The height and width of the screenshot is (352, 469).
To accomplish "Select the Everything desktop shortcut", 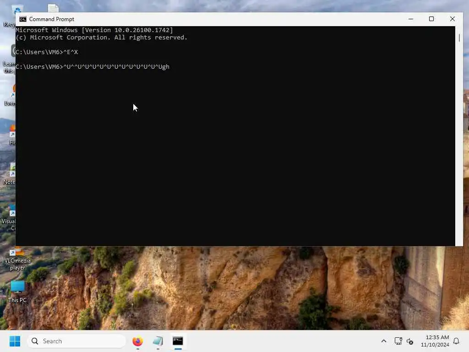I will [x=10, y=95].
